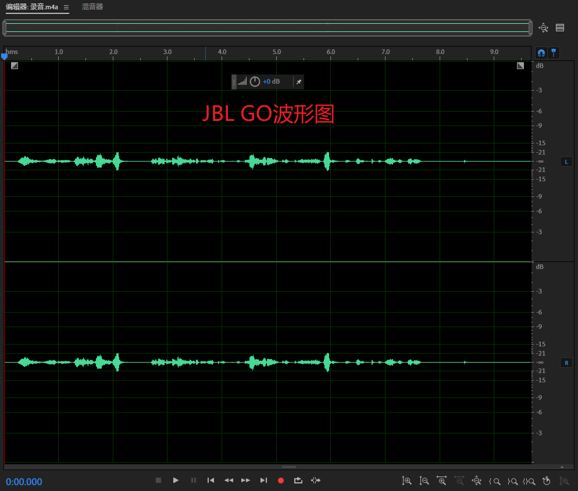Click the 4.0 mark on time ruler

(222, 52)
